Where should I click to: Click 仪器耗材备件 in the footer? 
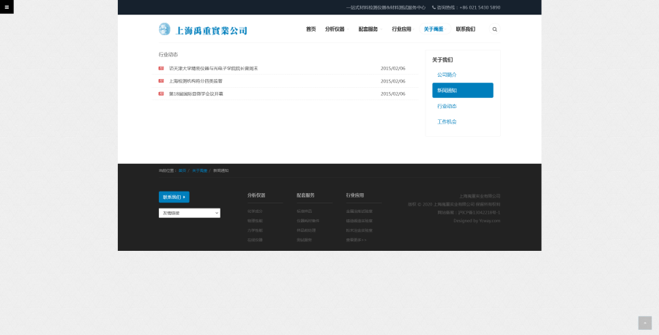(308, 221)
